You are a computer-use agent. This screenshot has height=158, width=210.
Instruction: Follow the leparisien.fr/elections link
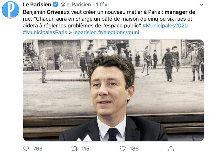tap(108, 32)
